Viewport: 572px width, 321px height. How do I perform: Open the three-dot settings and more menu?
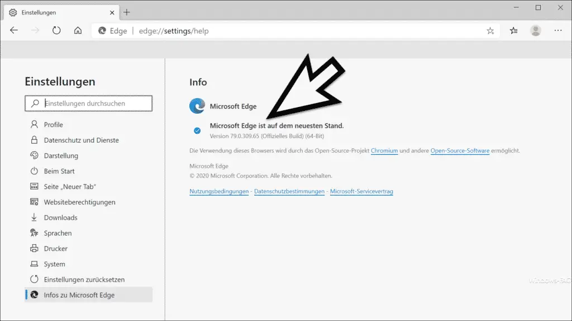[558, 31]
